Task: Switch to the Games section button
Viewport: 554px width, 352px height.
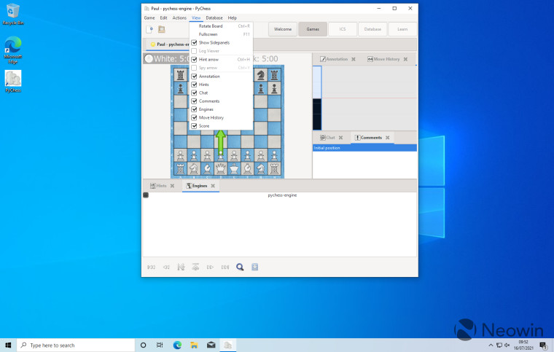Action: (x=313, y=29)
